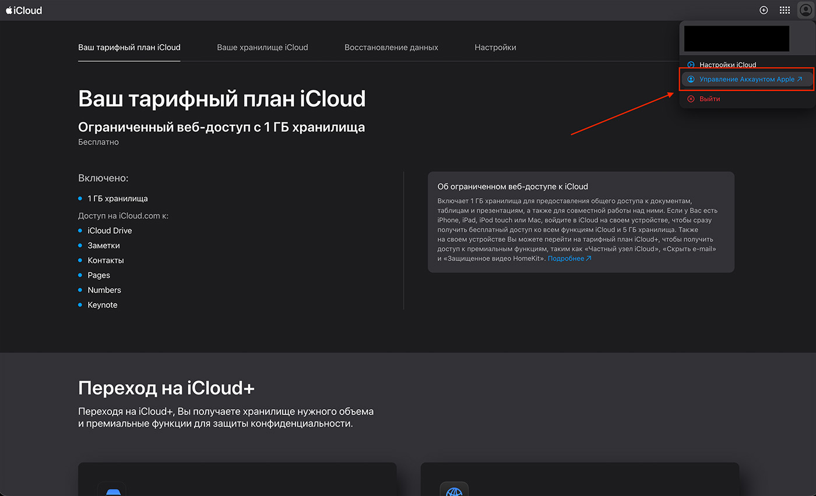816x496 pixels.
Task: Open Настройки iCloud from account menu
Action: (727, 65)
